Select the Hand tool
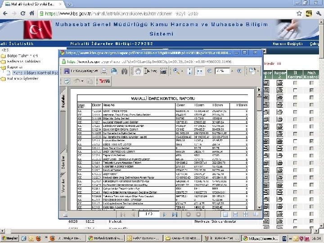 click(138, 71)
